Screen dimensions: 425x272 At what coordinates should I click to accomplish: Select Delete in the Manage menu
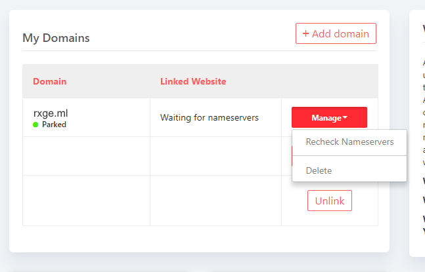click(349, 170)
